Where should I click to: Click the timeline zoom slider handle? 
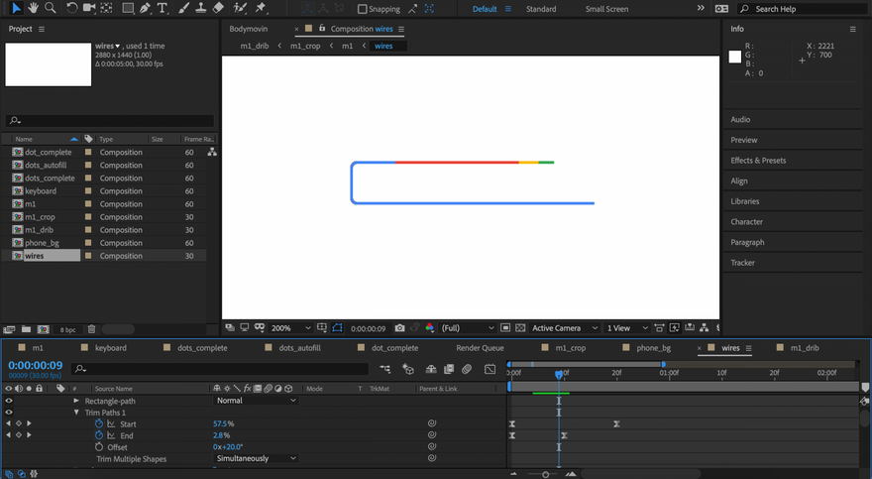point(546,474)
